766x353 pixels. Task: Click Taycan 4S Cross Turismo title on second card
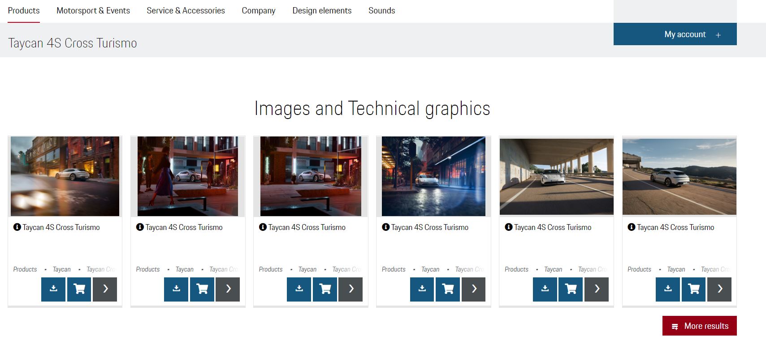click(184, 227)
